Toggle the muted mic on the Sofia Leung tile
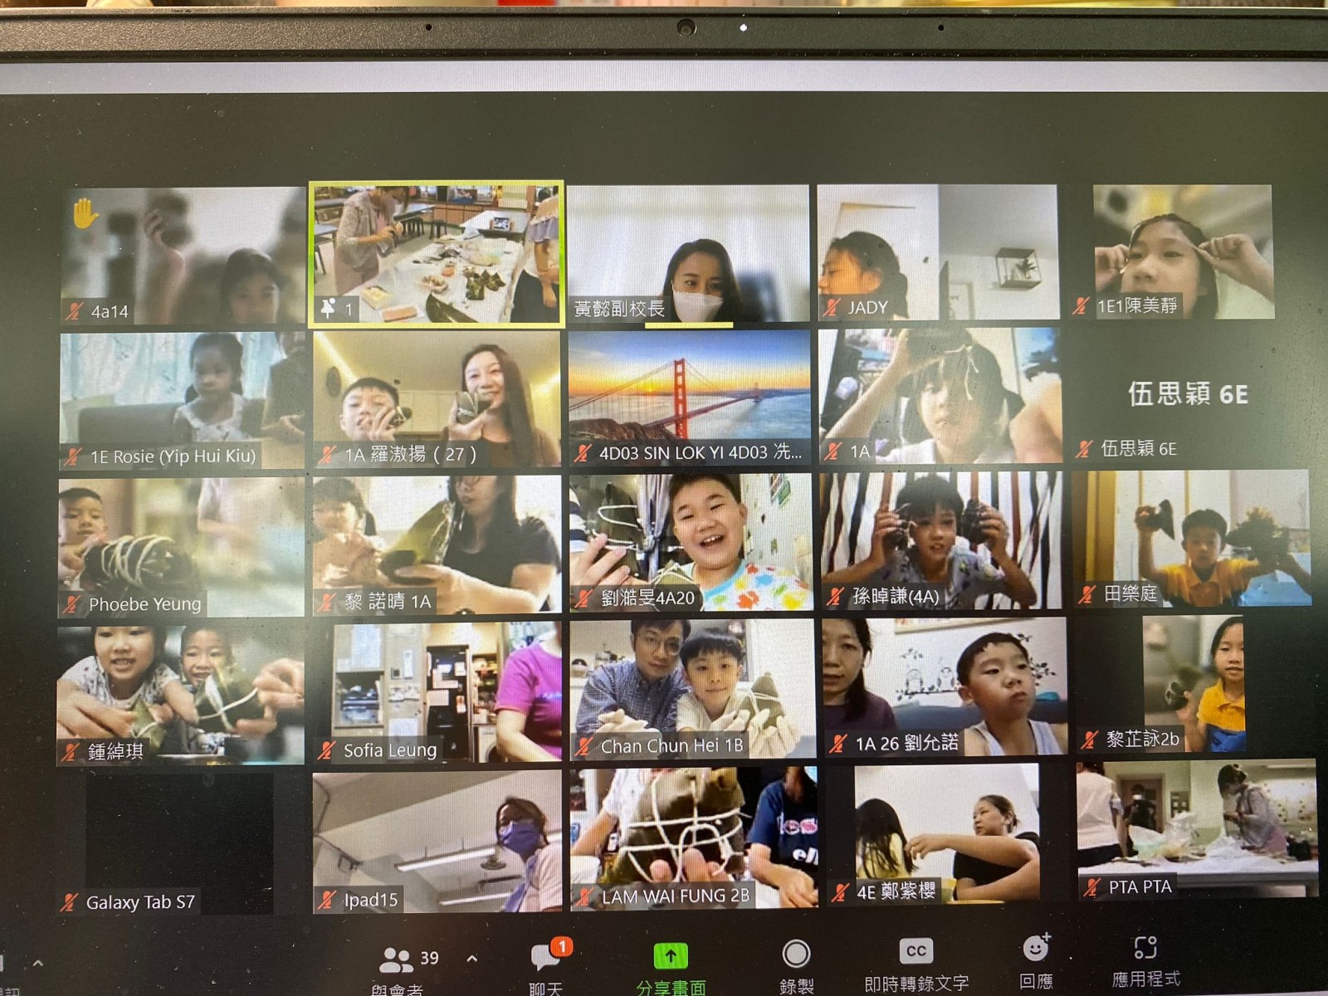The height and width of the screenshot is (996, 1328). click(x=327, y=750)
